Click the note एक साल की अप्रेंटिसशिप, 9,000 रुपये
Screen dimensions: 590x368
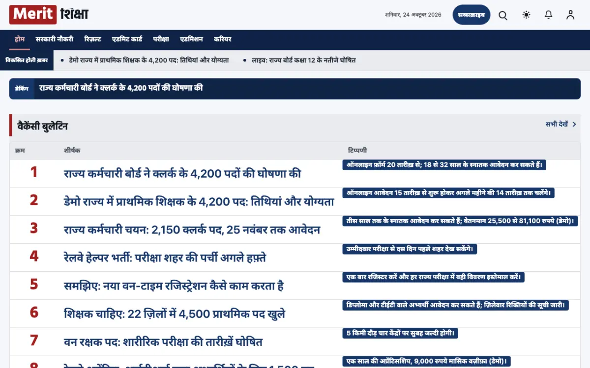point(427,361)
